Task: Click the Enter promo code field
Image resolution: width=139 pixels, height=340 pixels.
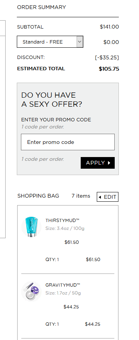Action: [x=68, y=142]
